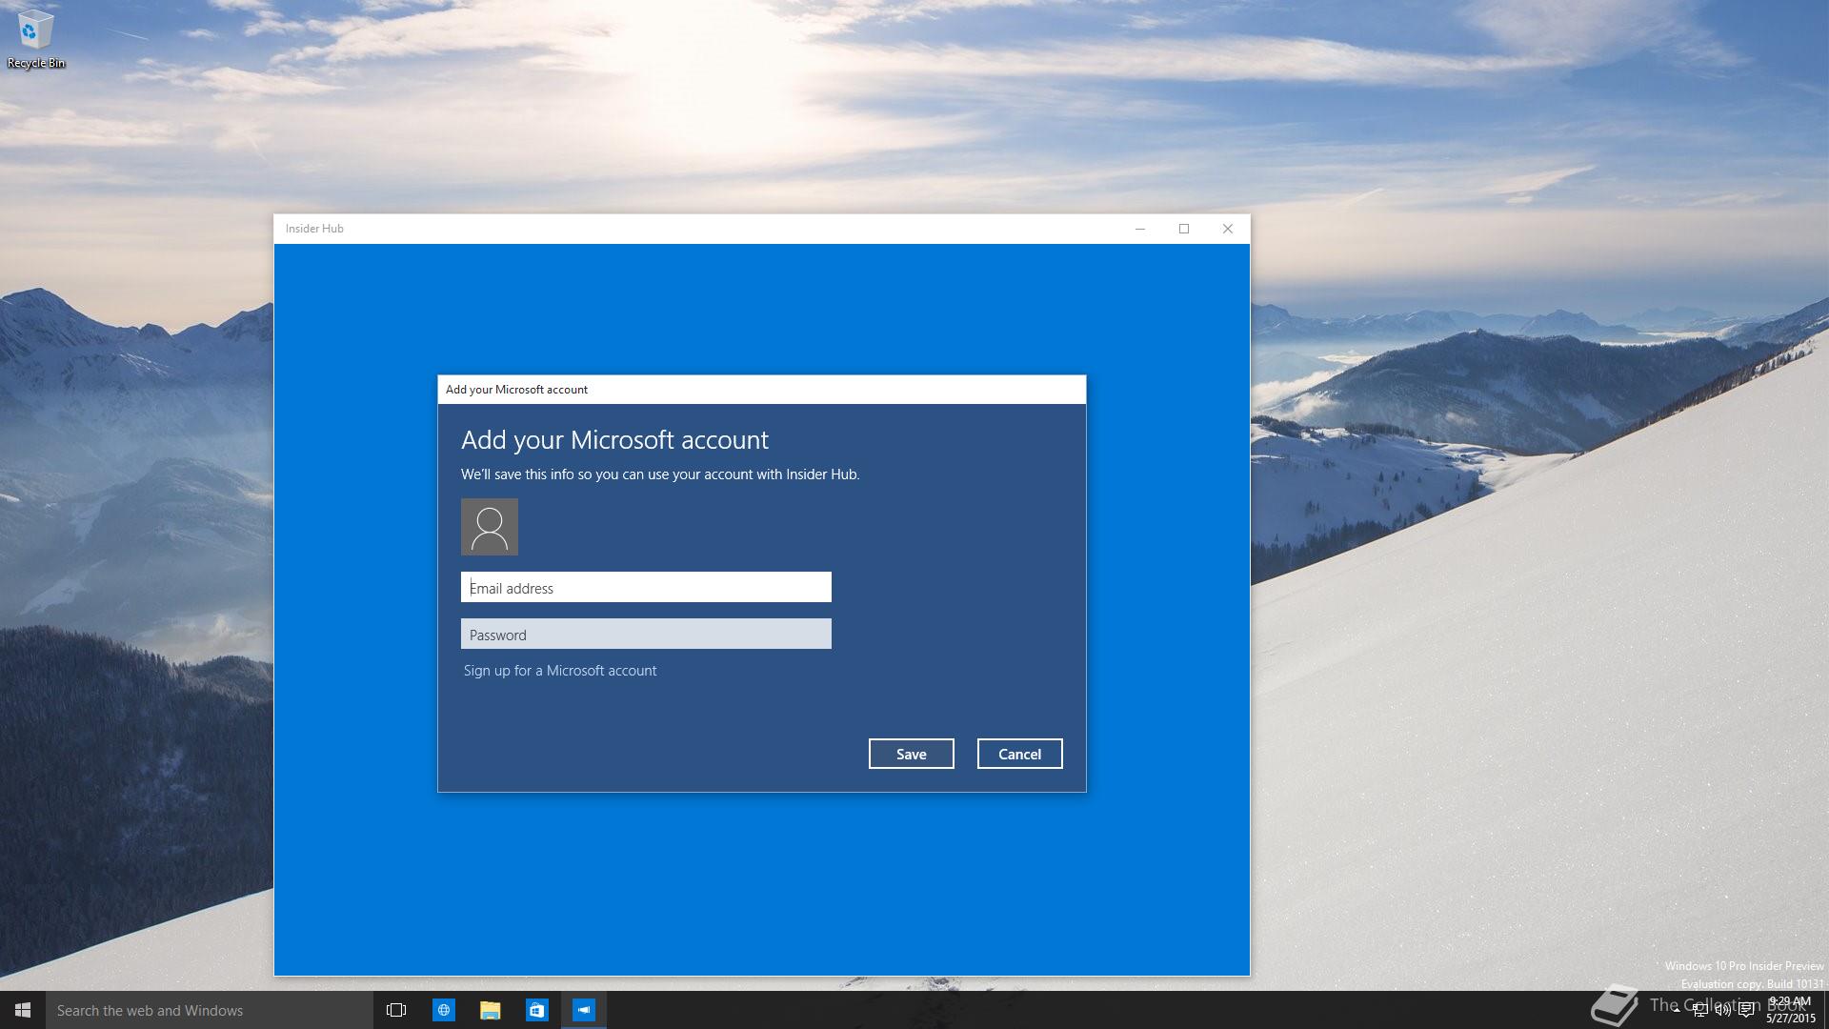The width and height of the screenshot is (1829, 1029).
Task: Show hidden system tray icons
Action: [x=1677, y=1010]
